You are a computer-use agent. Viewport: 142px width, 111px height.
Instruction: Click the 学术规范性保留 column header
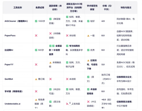coord(92,8)
